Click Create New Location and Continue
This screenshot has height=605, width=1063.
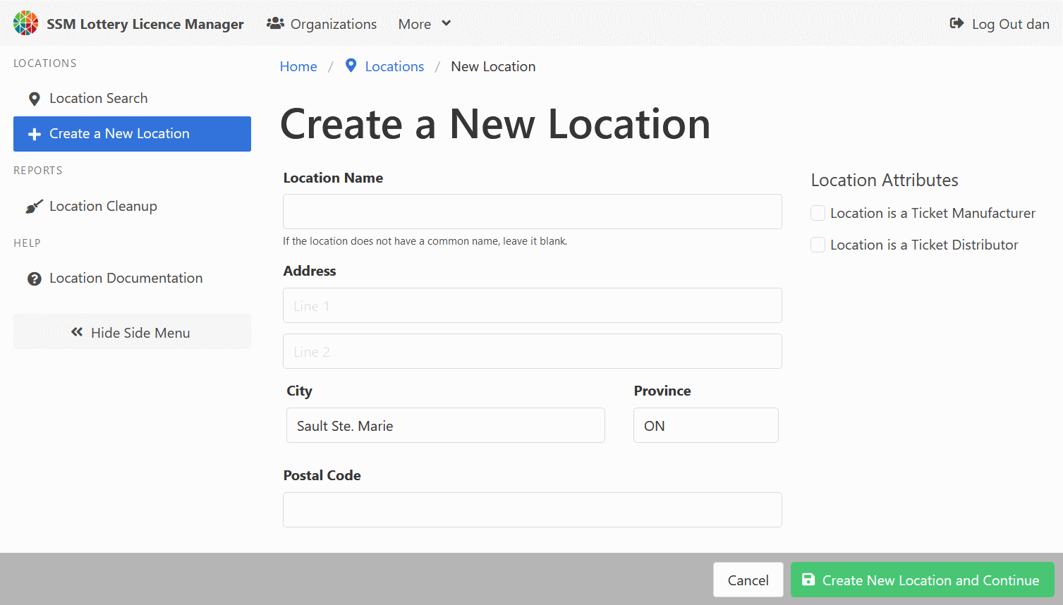pyautogui.click(x=923, y=580)
